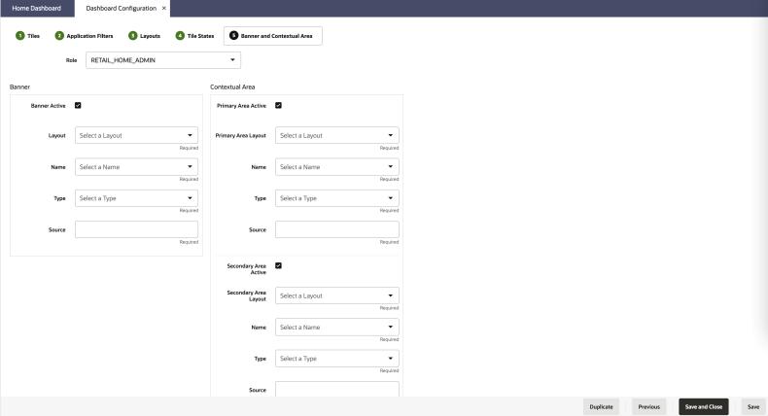Click step 5 Banner and Contextual Area icon
This screenshot has height=416, width=768.
coord(233,35)
